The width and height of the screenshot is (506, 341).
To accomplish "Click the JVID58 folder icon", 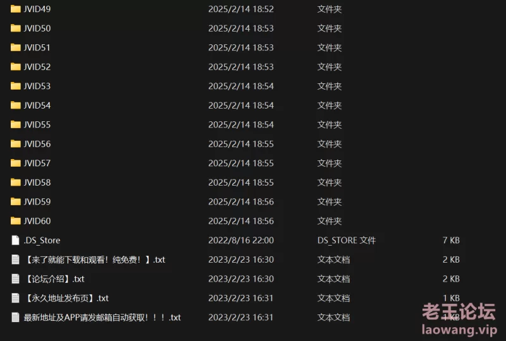I will tap(15, 182).
